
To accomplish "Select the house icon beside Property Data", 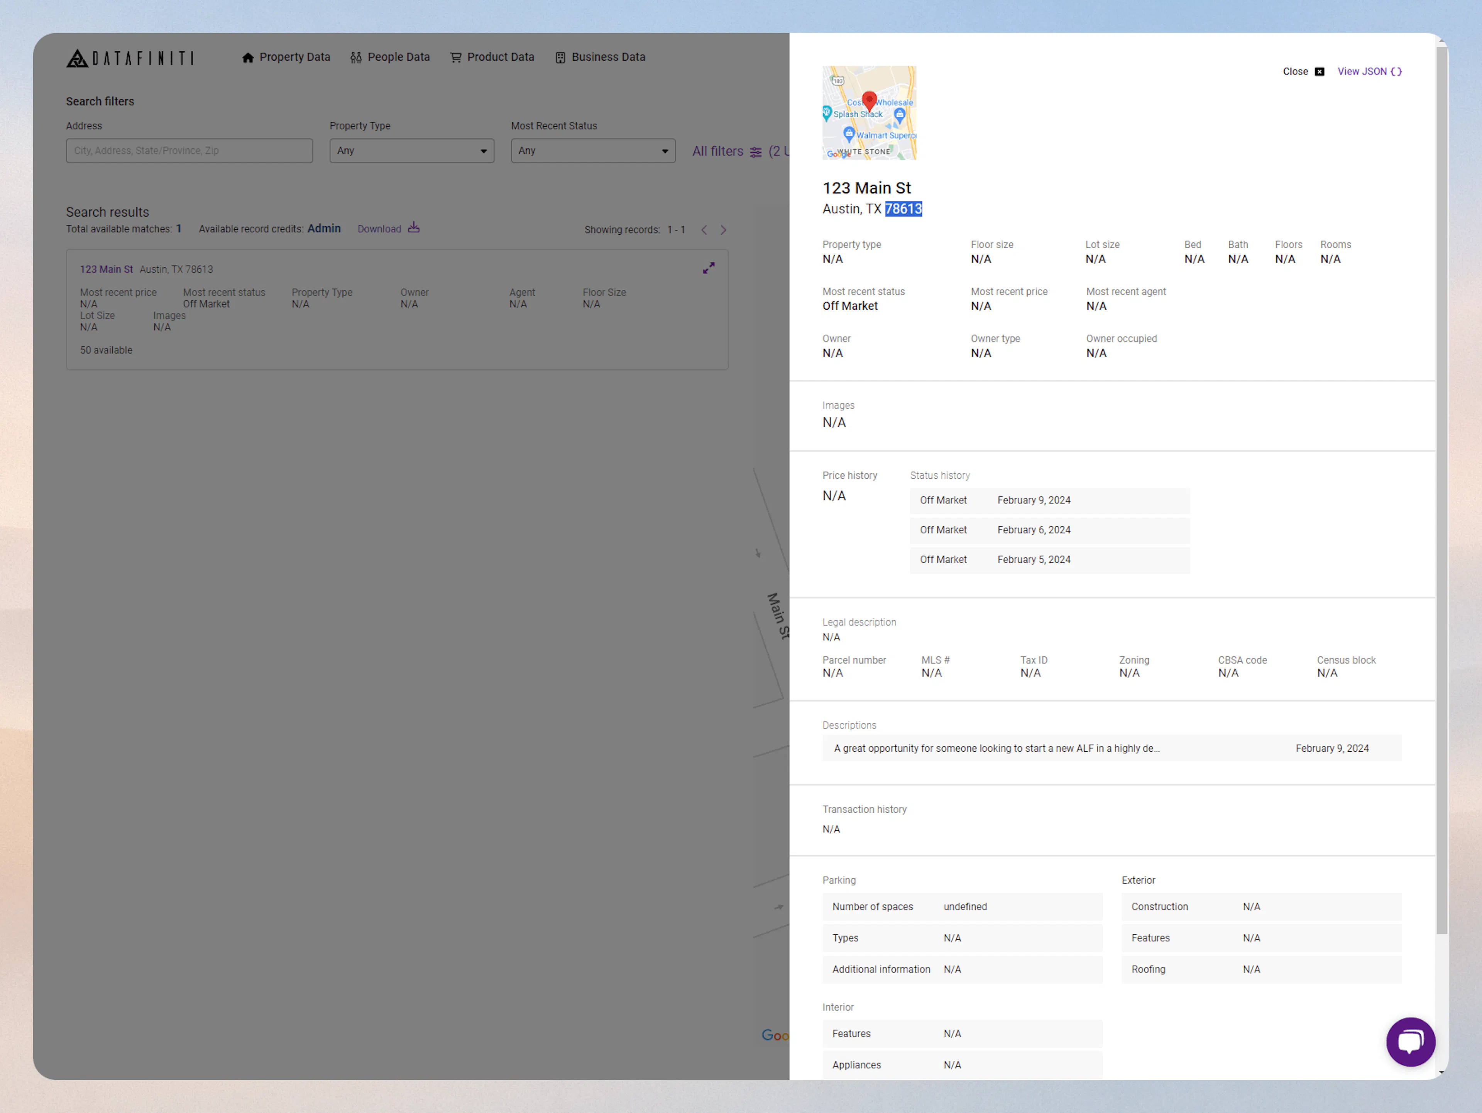I will coord(248,57).
